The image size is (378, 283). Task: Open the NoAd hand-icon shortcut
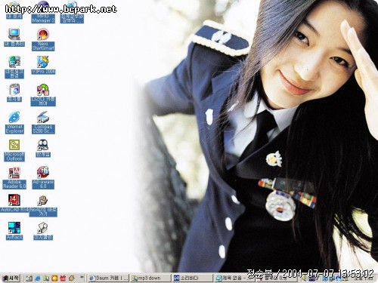coord(43,205)
